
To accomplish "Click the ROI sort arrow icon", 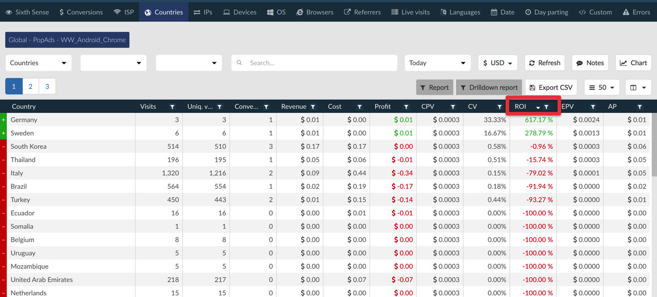I will 538,107.
